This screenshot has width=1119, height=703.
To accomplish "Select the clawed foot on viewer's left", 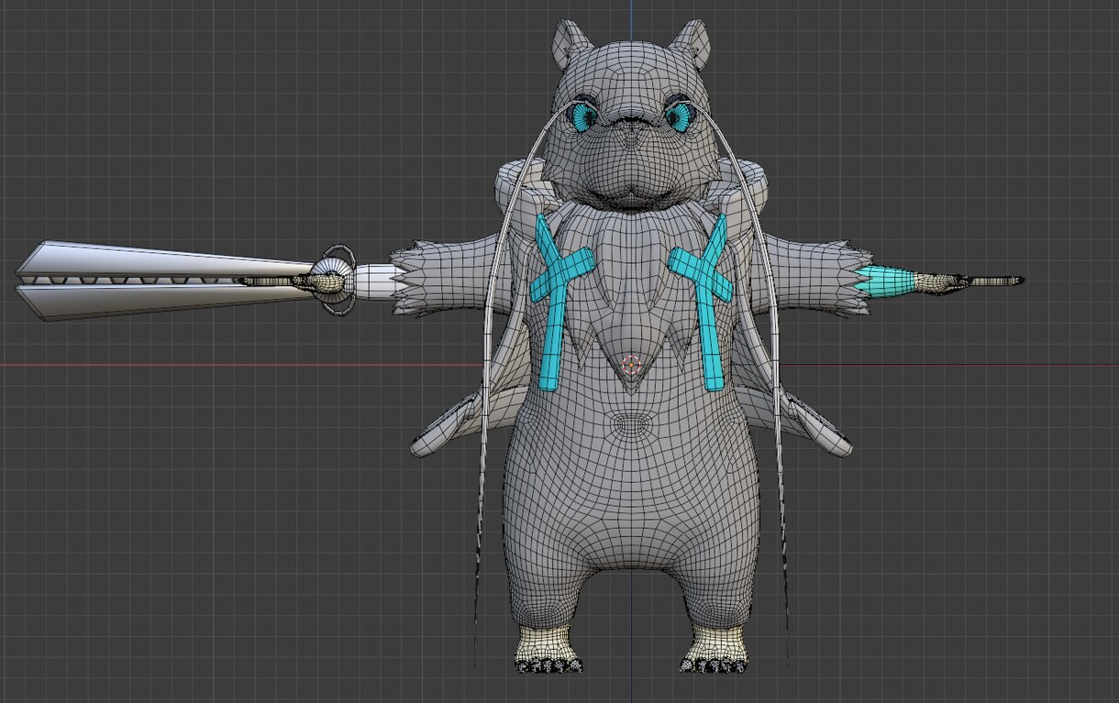I will pyautogui.click(x=548, y=650).
